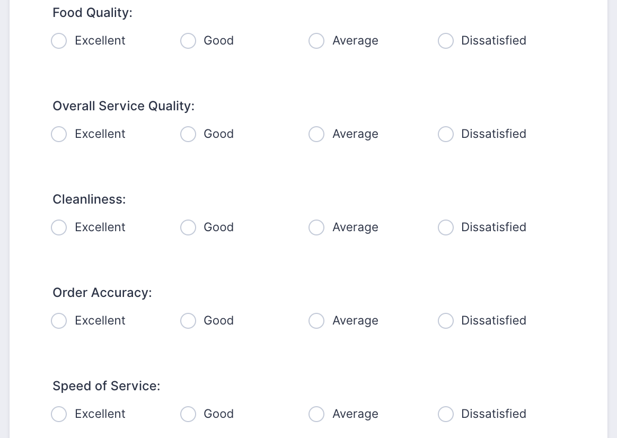
Task: Select Excellent for Speed of Service
Action: (x=59, y=414)
